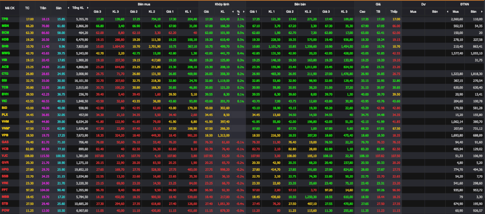Open GVR stock ticker

pos(5,162)
